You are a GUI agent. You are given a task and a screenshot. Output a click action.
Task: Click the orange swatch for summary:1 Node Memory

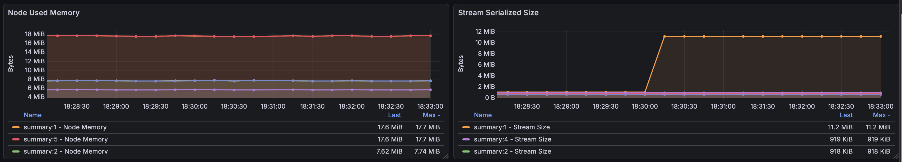[16, 127]
